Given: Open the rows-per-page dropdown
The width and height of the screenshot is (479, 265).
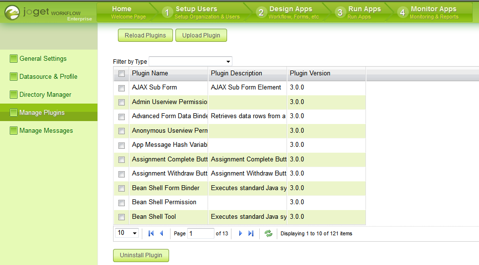Looking at the screenshot, I should point(127,233).
